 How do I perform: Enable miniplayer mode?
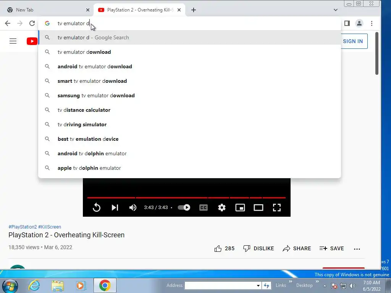[x=240, y=208]
